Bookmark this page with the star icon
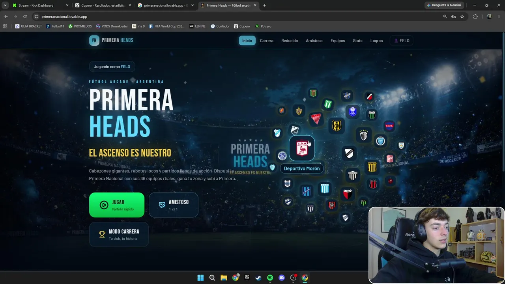 (462, 17)
